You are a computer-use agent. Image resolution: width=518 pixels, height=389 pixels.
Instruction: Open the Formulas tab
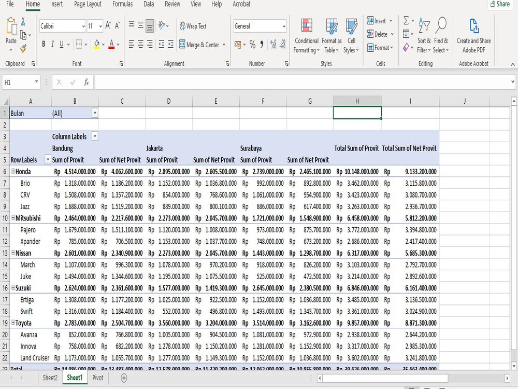(123, 4)
